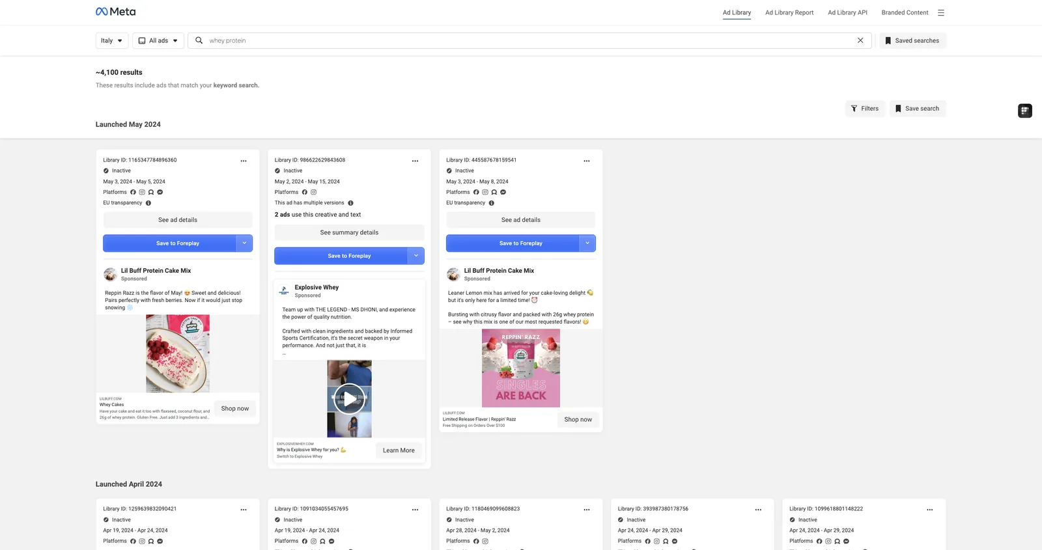The width and height of the screenshot is (1042, 550).
Task: Click the Meta logo
Action: click(116, 12)
